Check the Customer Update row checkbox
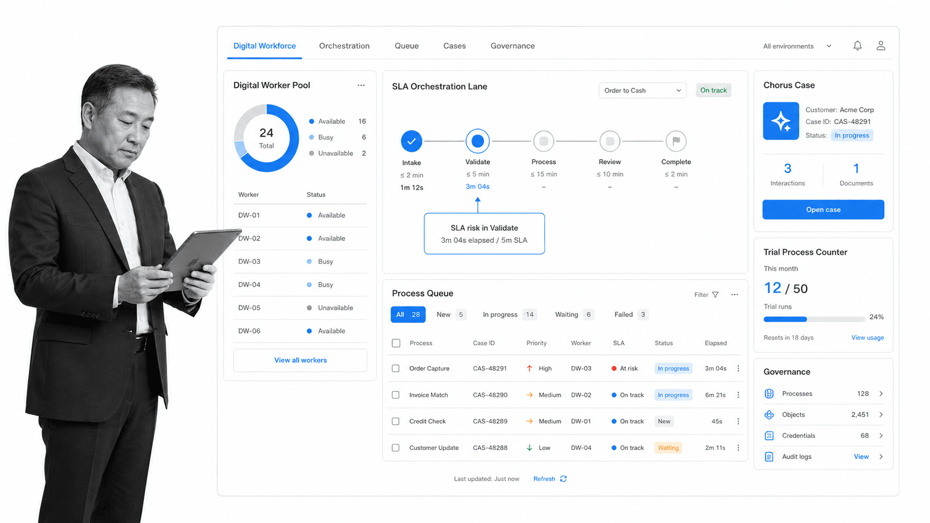The width and height of the screenshot is (930, 523). click(395, 448)
